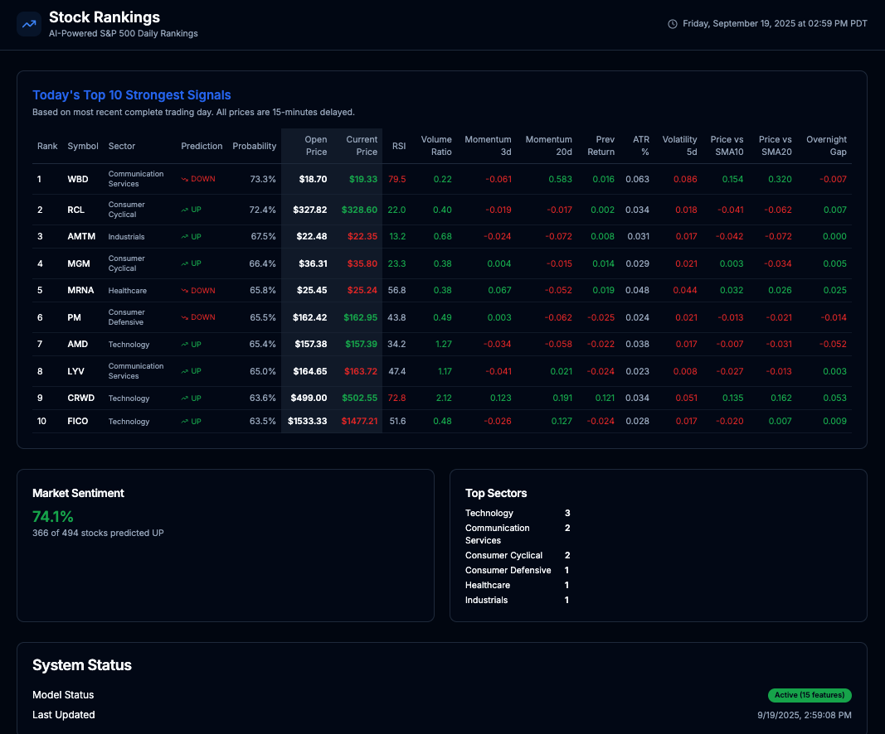Click the Technology entry in Top Sectors
The height and width of the screenshot is (734, 885).
(x=489, y=514)
